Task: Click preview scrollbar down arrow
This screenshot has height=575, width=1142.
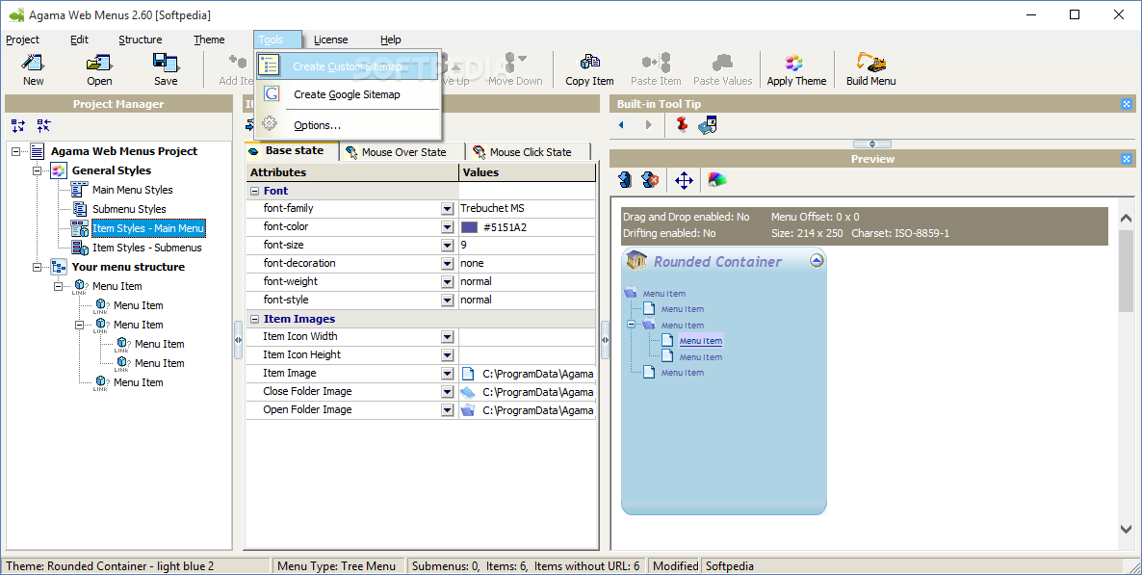Action: [x=1126, y=530]
